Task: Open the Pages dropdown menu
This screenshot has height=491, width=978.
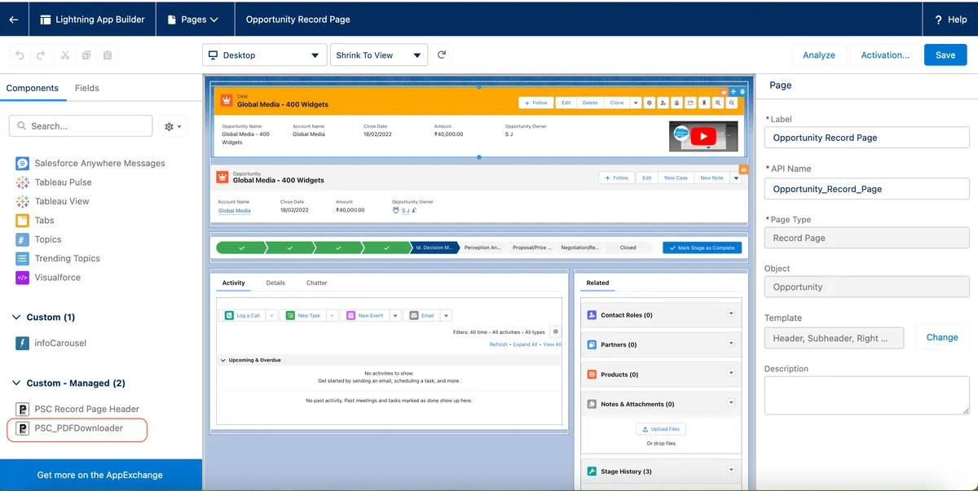Action: 193,20
